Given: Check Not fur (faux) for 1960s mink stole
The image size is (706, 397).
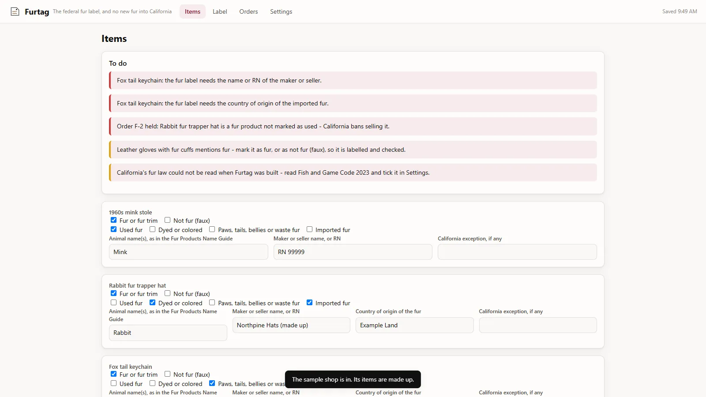Looking at the screenshot, I should (167, 220).
